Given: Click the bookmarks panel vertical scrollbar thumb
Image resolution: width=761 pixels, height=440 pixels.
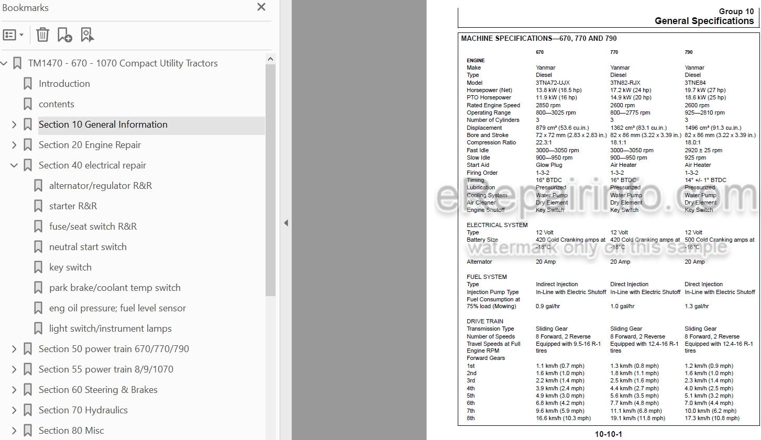Looking at the screenshot, I should 270,180.
